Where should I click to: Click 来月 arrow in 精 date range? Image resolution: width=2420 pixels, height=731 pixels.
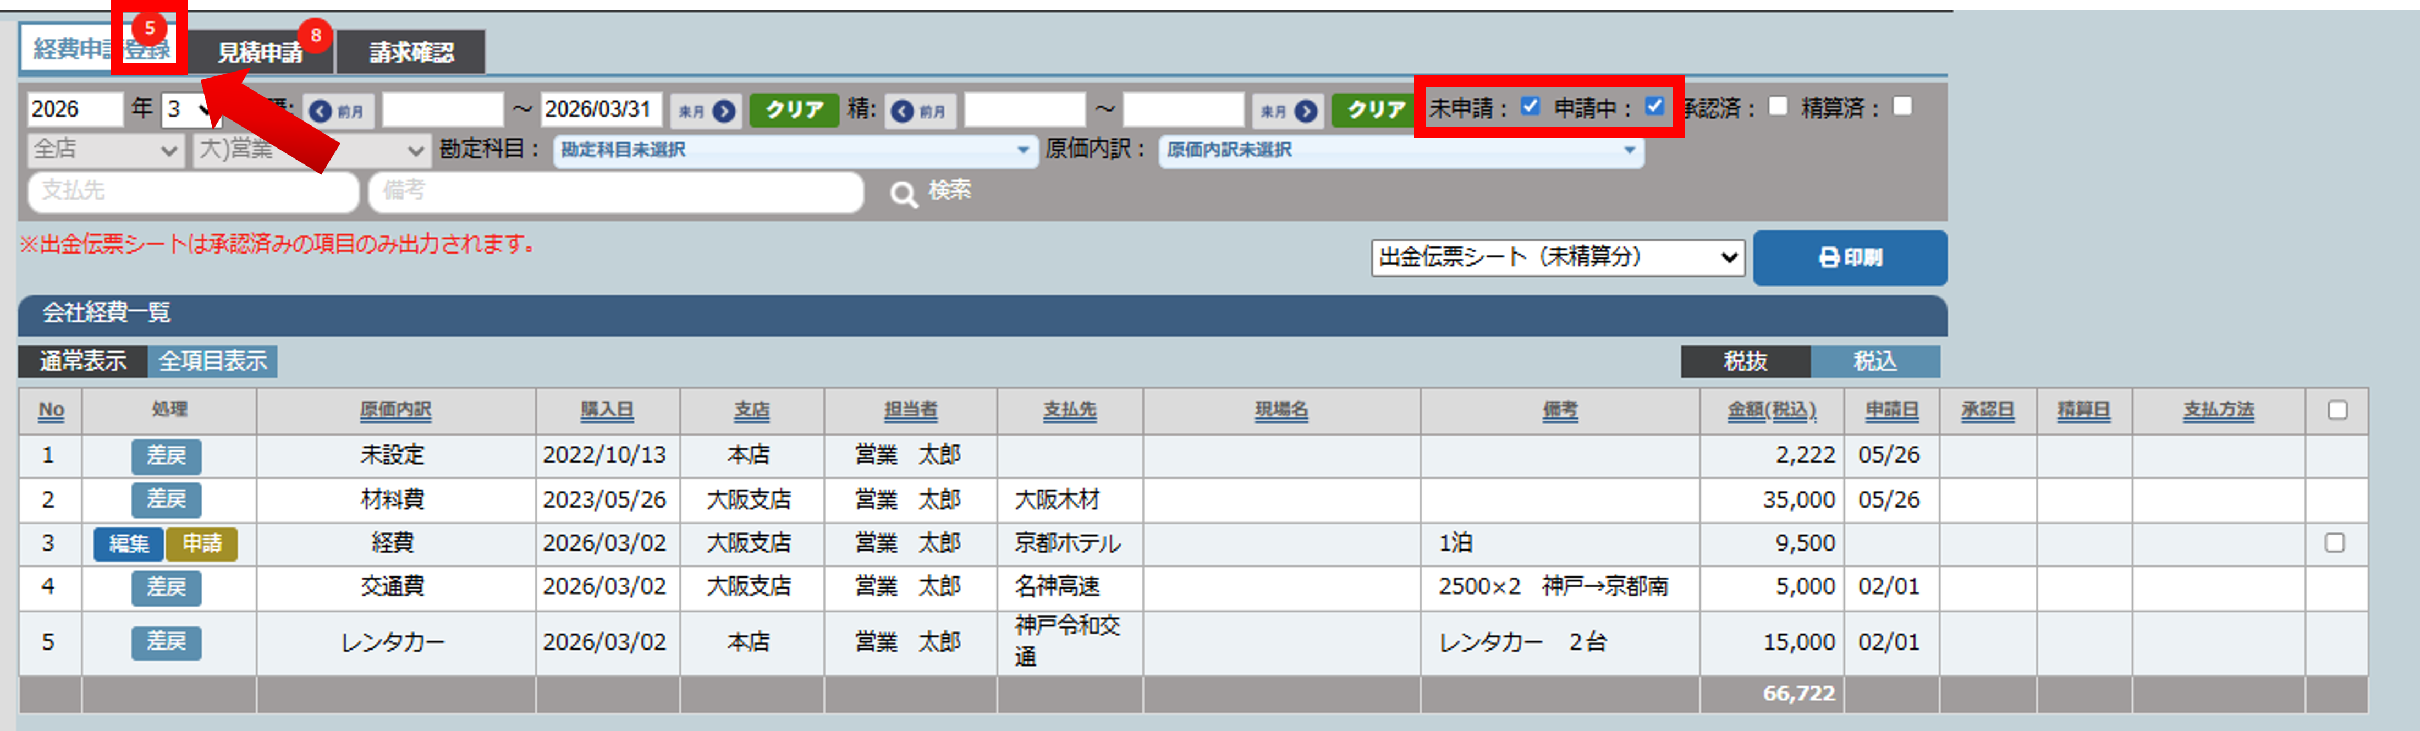click(1306, 111)
